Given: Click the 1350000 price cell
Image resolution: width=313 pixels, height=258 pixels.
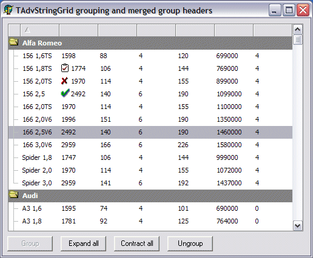Looking at the screenshot, I should pos(229,119).
